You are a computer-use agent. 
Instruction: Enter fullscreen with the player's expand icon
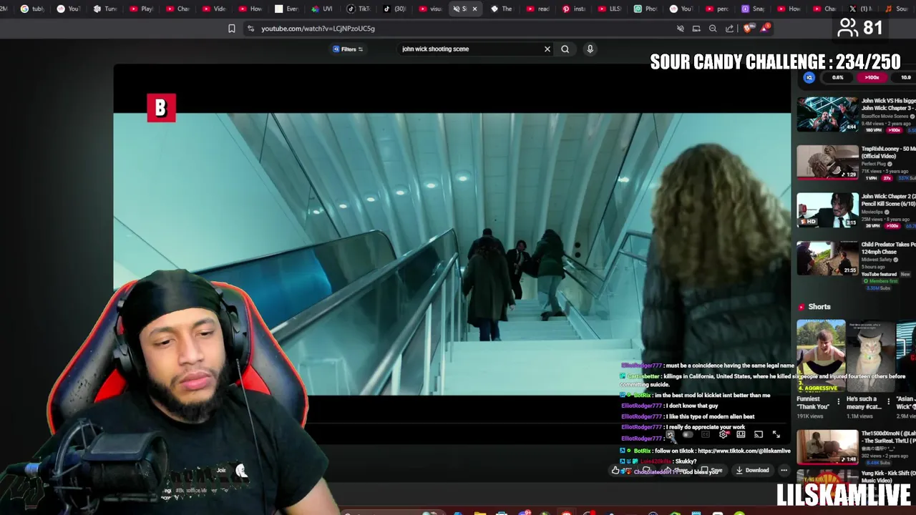coord(776,434)
